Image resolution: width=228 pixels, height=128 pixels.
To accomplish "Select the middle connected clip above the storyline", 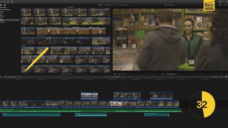I will coord(127,96).
